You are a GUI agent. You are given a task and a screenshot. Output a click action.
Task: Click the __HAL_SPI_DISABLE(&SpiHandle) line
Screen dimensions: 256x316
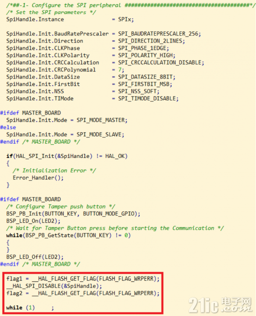54,286
